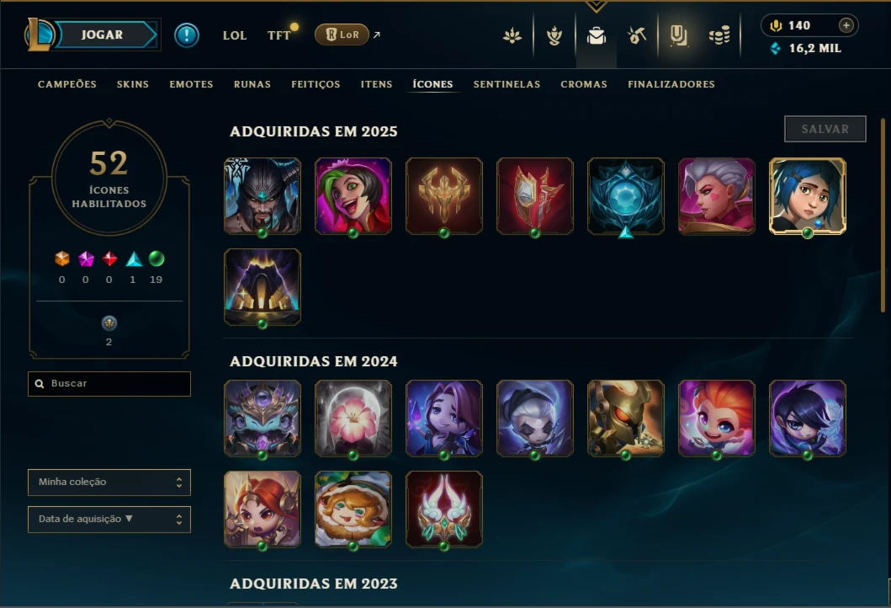Click the League of Legends logo icon
Image resolution: width=891 pixels, height=608 pixels.
[39, 35]
